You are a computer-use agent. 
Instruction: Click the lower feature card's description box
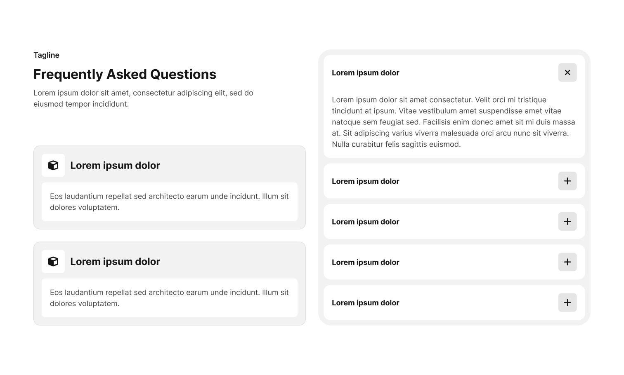pyautogui.click(x=169, y=298)
